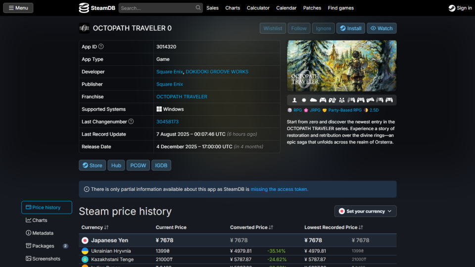
Task: Sort table by Converted Price column
Action: click(251, 227)
